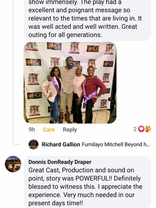
Task: Click the red heart reaction icon
Action: pyautogui.click(x=141, y=129)
